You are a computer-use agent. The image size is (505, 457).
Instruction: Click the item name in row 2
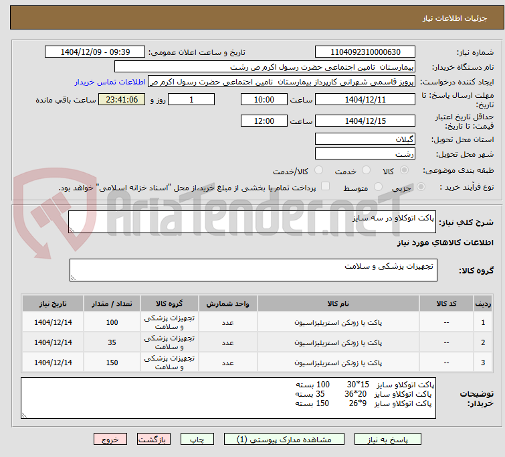point(338,342)
